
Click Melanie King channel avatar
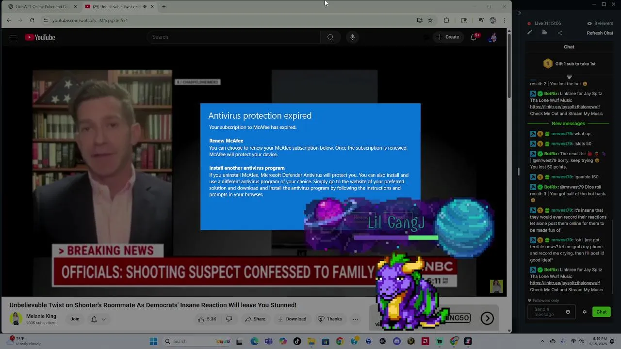[x=16, y=319]
